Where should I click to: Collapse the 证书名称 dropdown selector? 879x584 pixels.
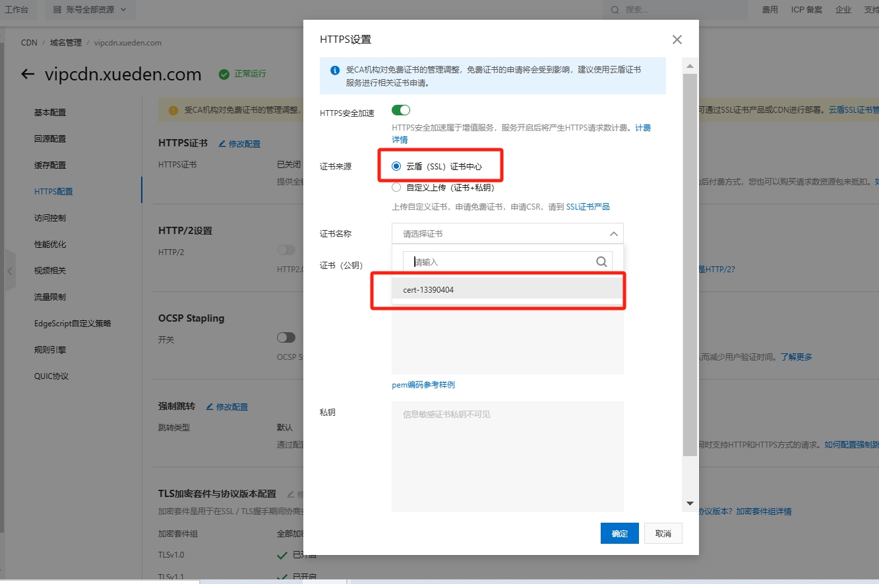(x=613, y=234)
